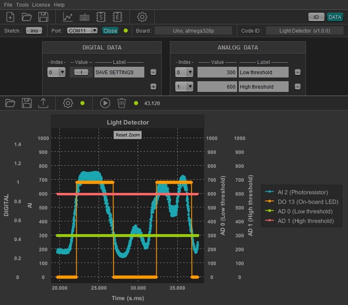Toggle the SAVE SETTINGS digital value switch
Viewport: 348px width, 305px height.
click(x=81, y=72)
